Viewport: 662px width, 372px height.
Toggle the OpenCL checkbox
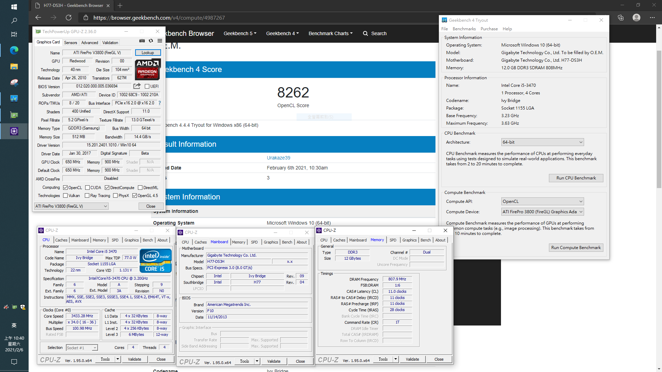point(65,188)
